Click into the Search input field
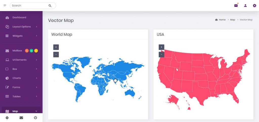This screenshot has height=122, width=259. [29, 6]
